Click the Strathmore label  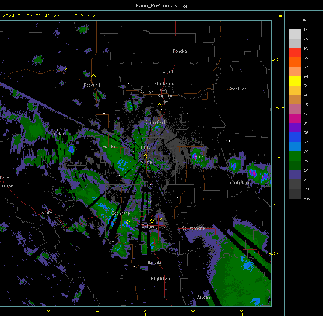pyautogui.click(x=193, y=228)
